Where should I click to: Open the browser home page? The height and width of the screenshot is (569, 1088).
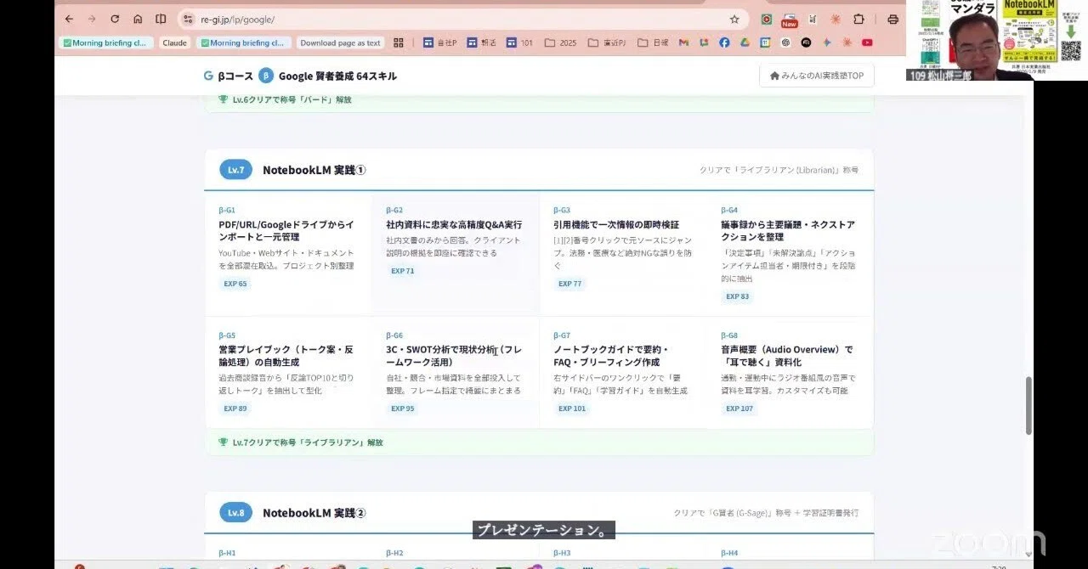click(138, 19)
